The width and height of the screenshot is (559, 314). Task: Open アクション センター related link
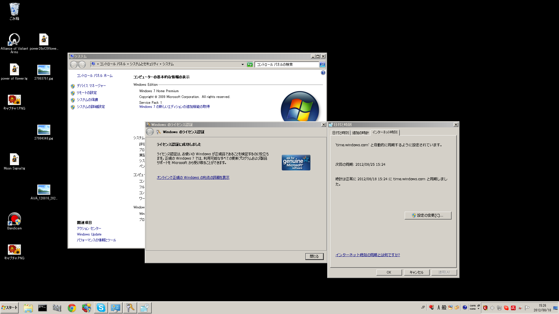89,229
